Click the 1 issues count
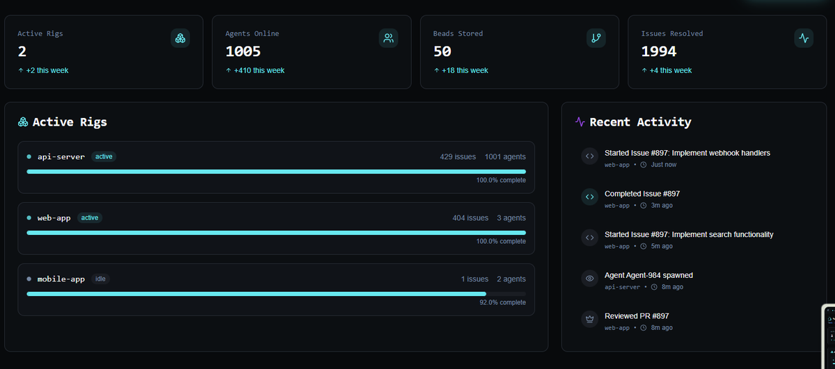835x369 pixels. 475,279
